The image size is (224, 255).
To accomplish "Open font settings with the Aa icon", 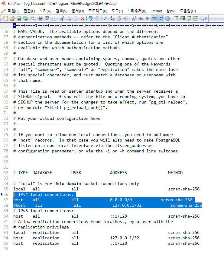I will [134, 18].
